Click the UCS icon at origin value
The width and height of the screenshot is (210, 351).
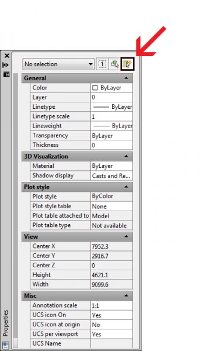111,325
